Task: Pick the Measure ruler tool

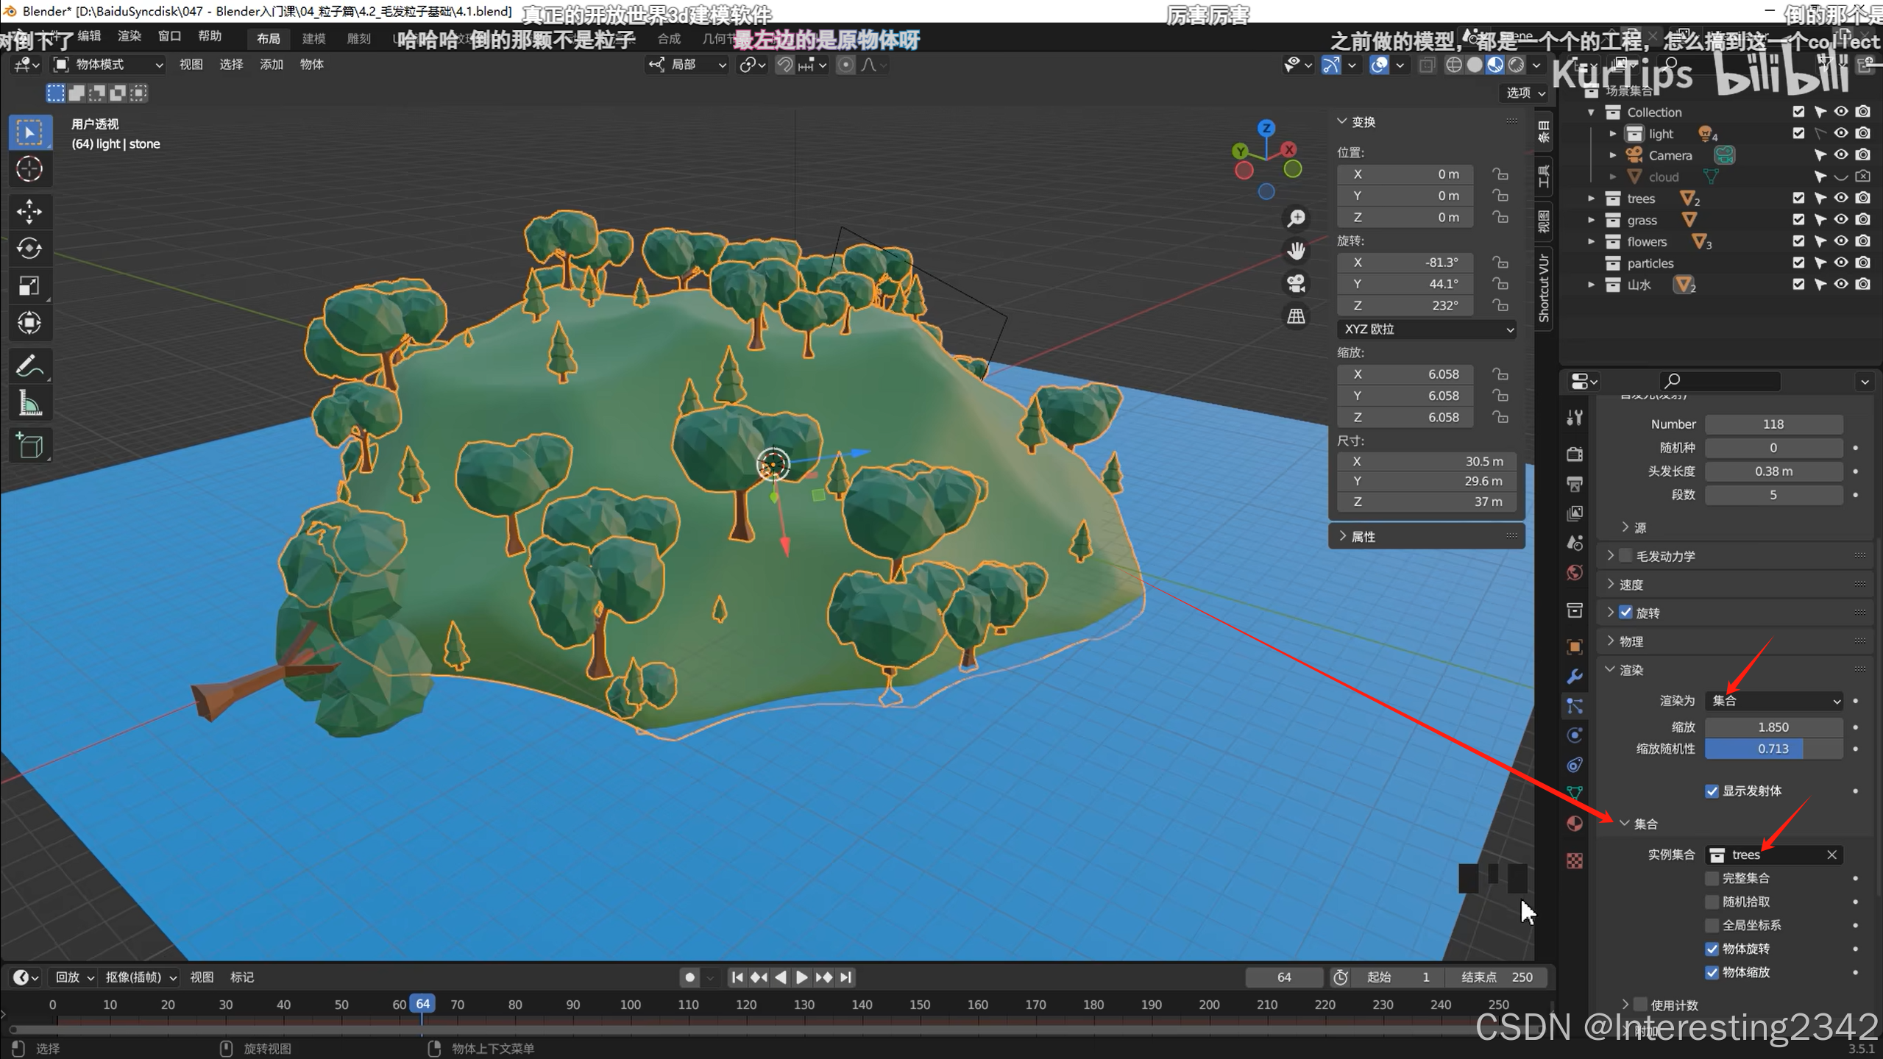Action: coord(29,403)
